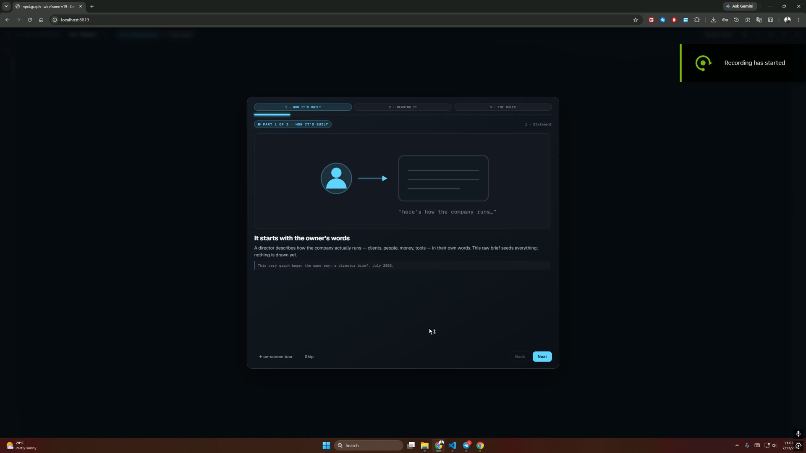Click the password manager key icon
Screen dimensions: 806x453
(x=725, y=20)
